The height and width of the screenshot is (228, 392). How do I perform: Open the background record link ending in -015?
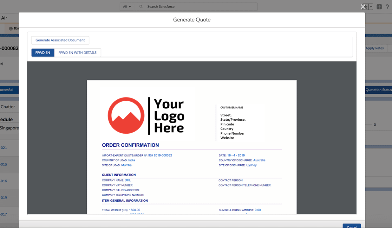click(3, 164)
